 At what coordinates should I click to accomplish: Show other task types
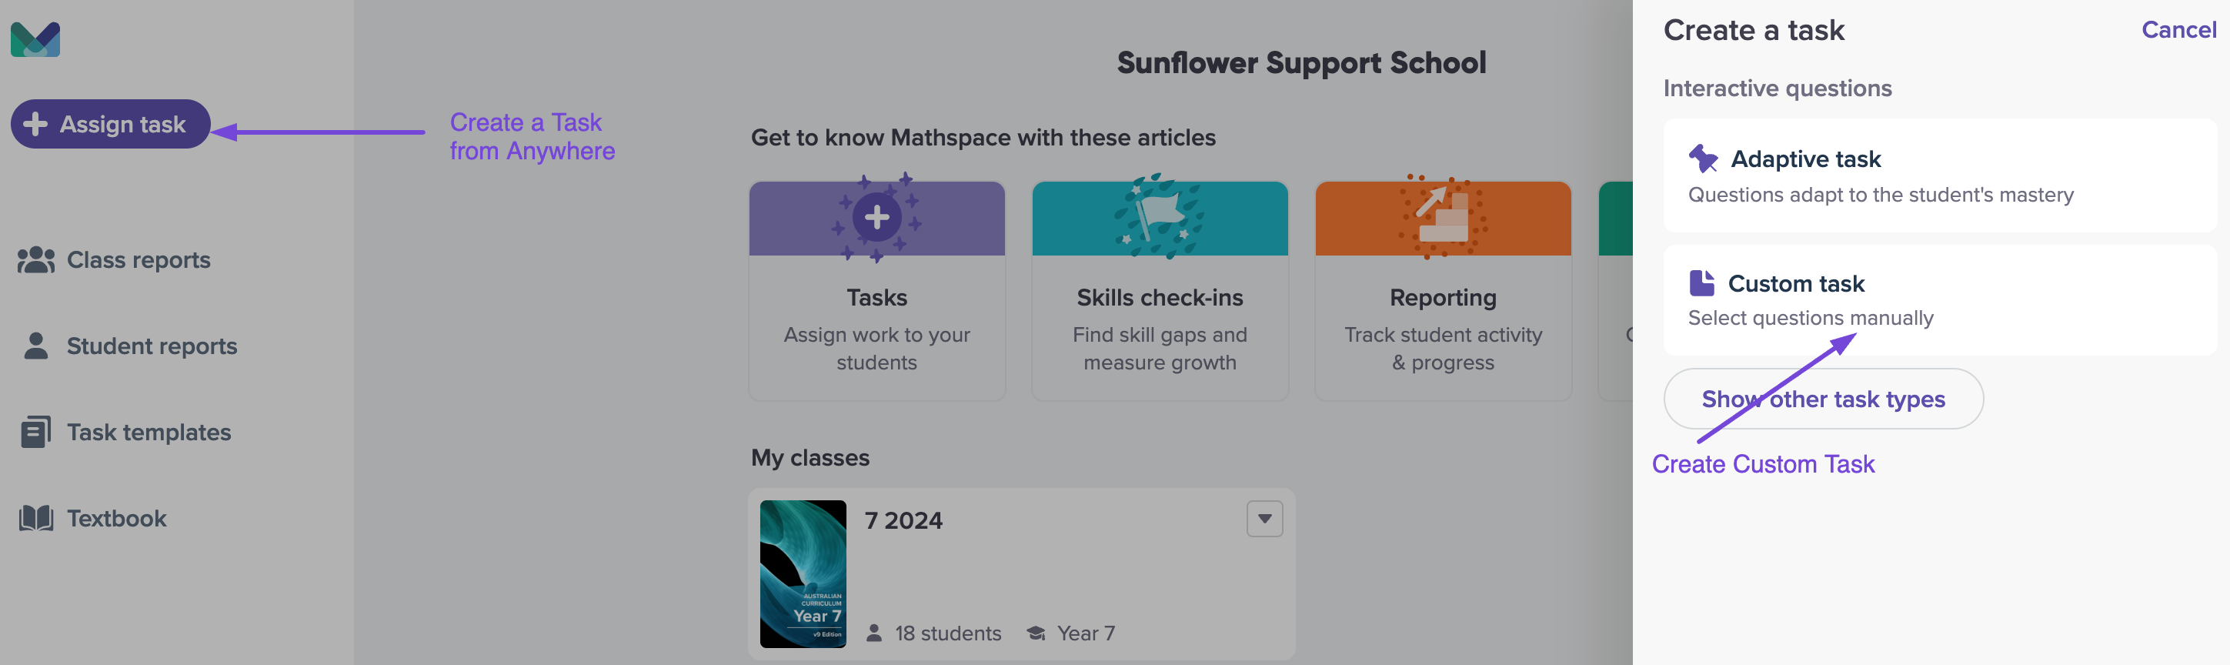point(1823,399)
